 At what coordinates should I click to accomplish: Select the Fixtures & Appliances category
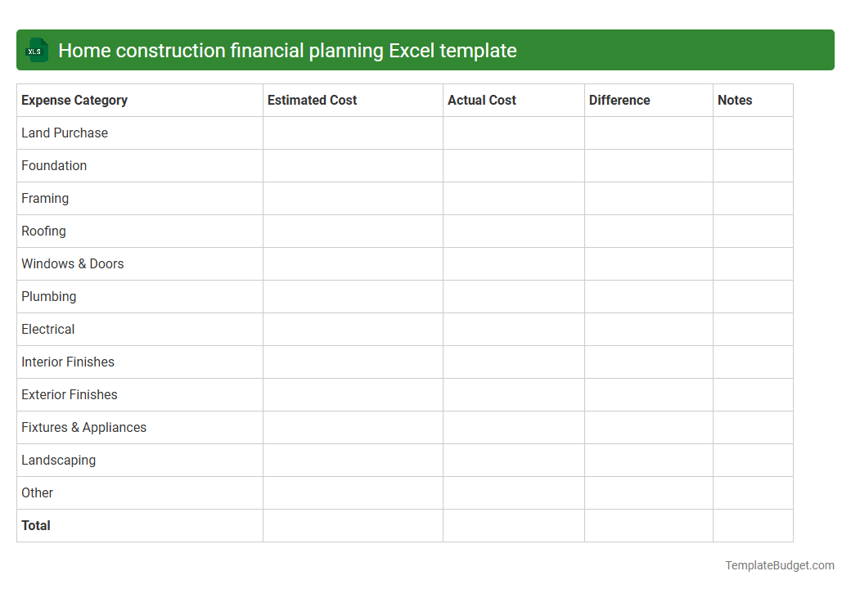click(x=83, y=427)
